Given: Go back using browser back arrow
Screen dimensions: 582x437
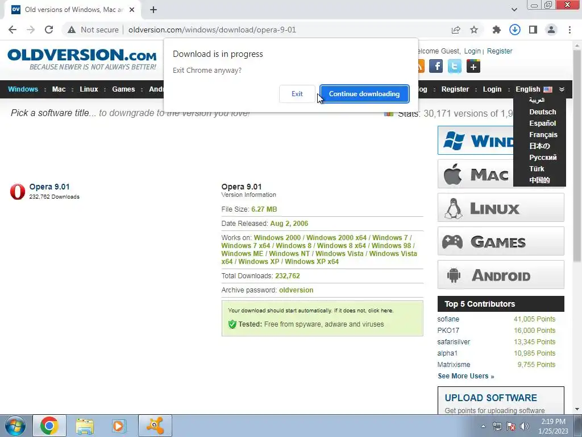Looking at the screenshot, I should [x=13, y=30].
